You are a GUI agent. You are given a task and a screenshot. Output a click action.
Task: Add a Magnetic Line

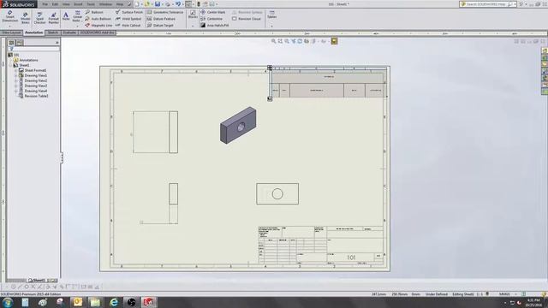[98, 26]
